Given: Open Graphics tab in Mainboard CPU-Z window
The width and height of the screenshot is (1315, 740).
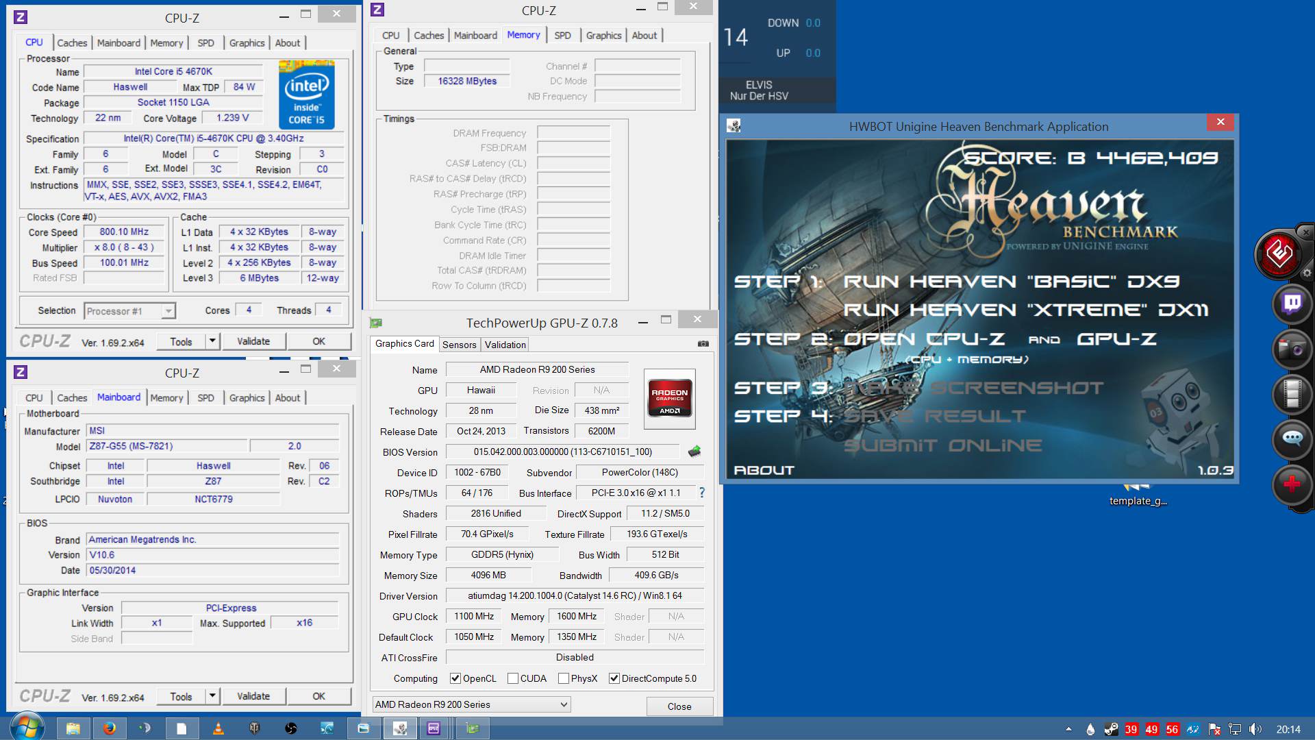Looking at the screenshot, I should 247,397.
